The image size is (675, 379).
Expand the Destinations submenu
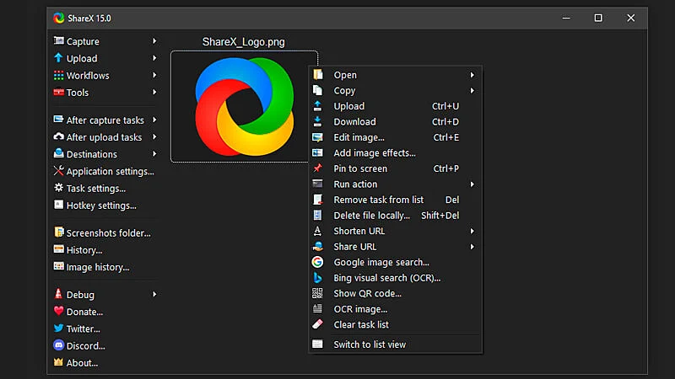(154, 154)
